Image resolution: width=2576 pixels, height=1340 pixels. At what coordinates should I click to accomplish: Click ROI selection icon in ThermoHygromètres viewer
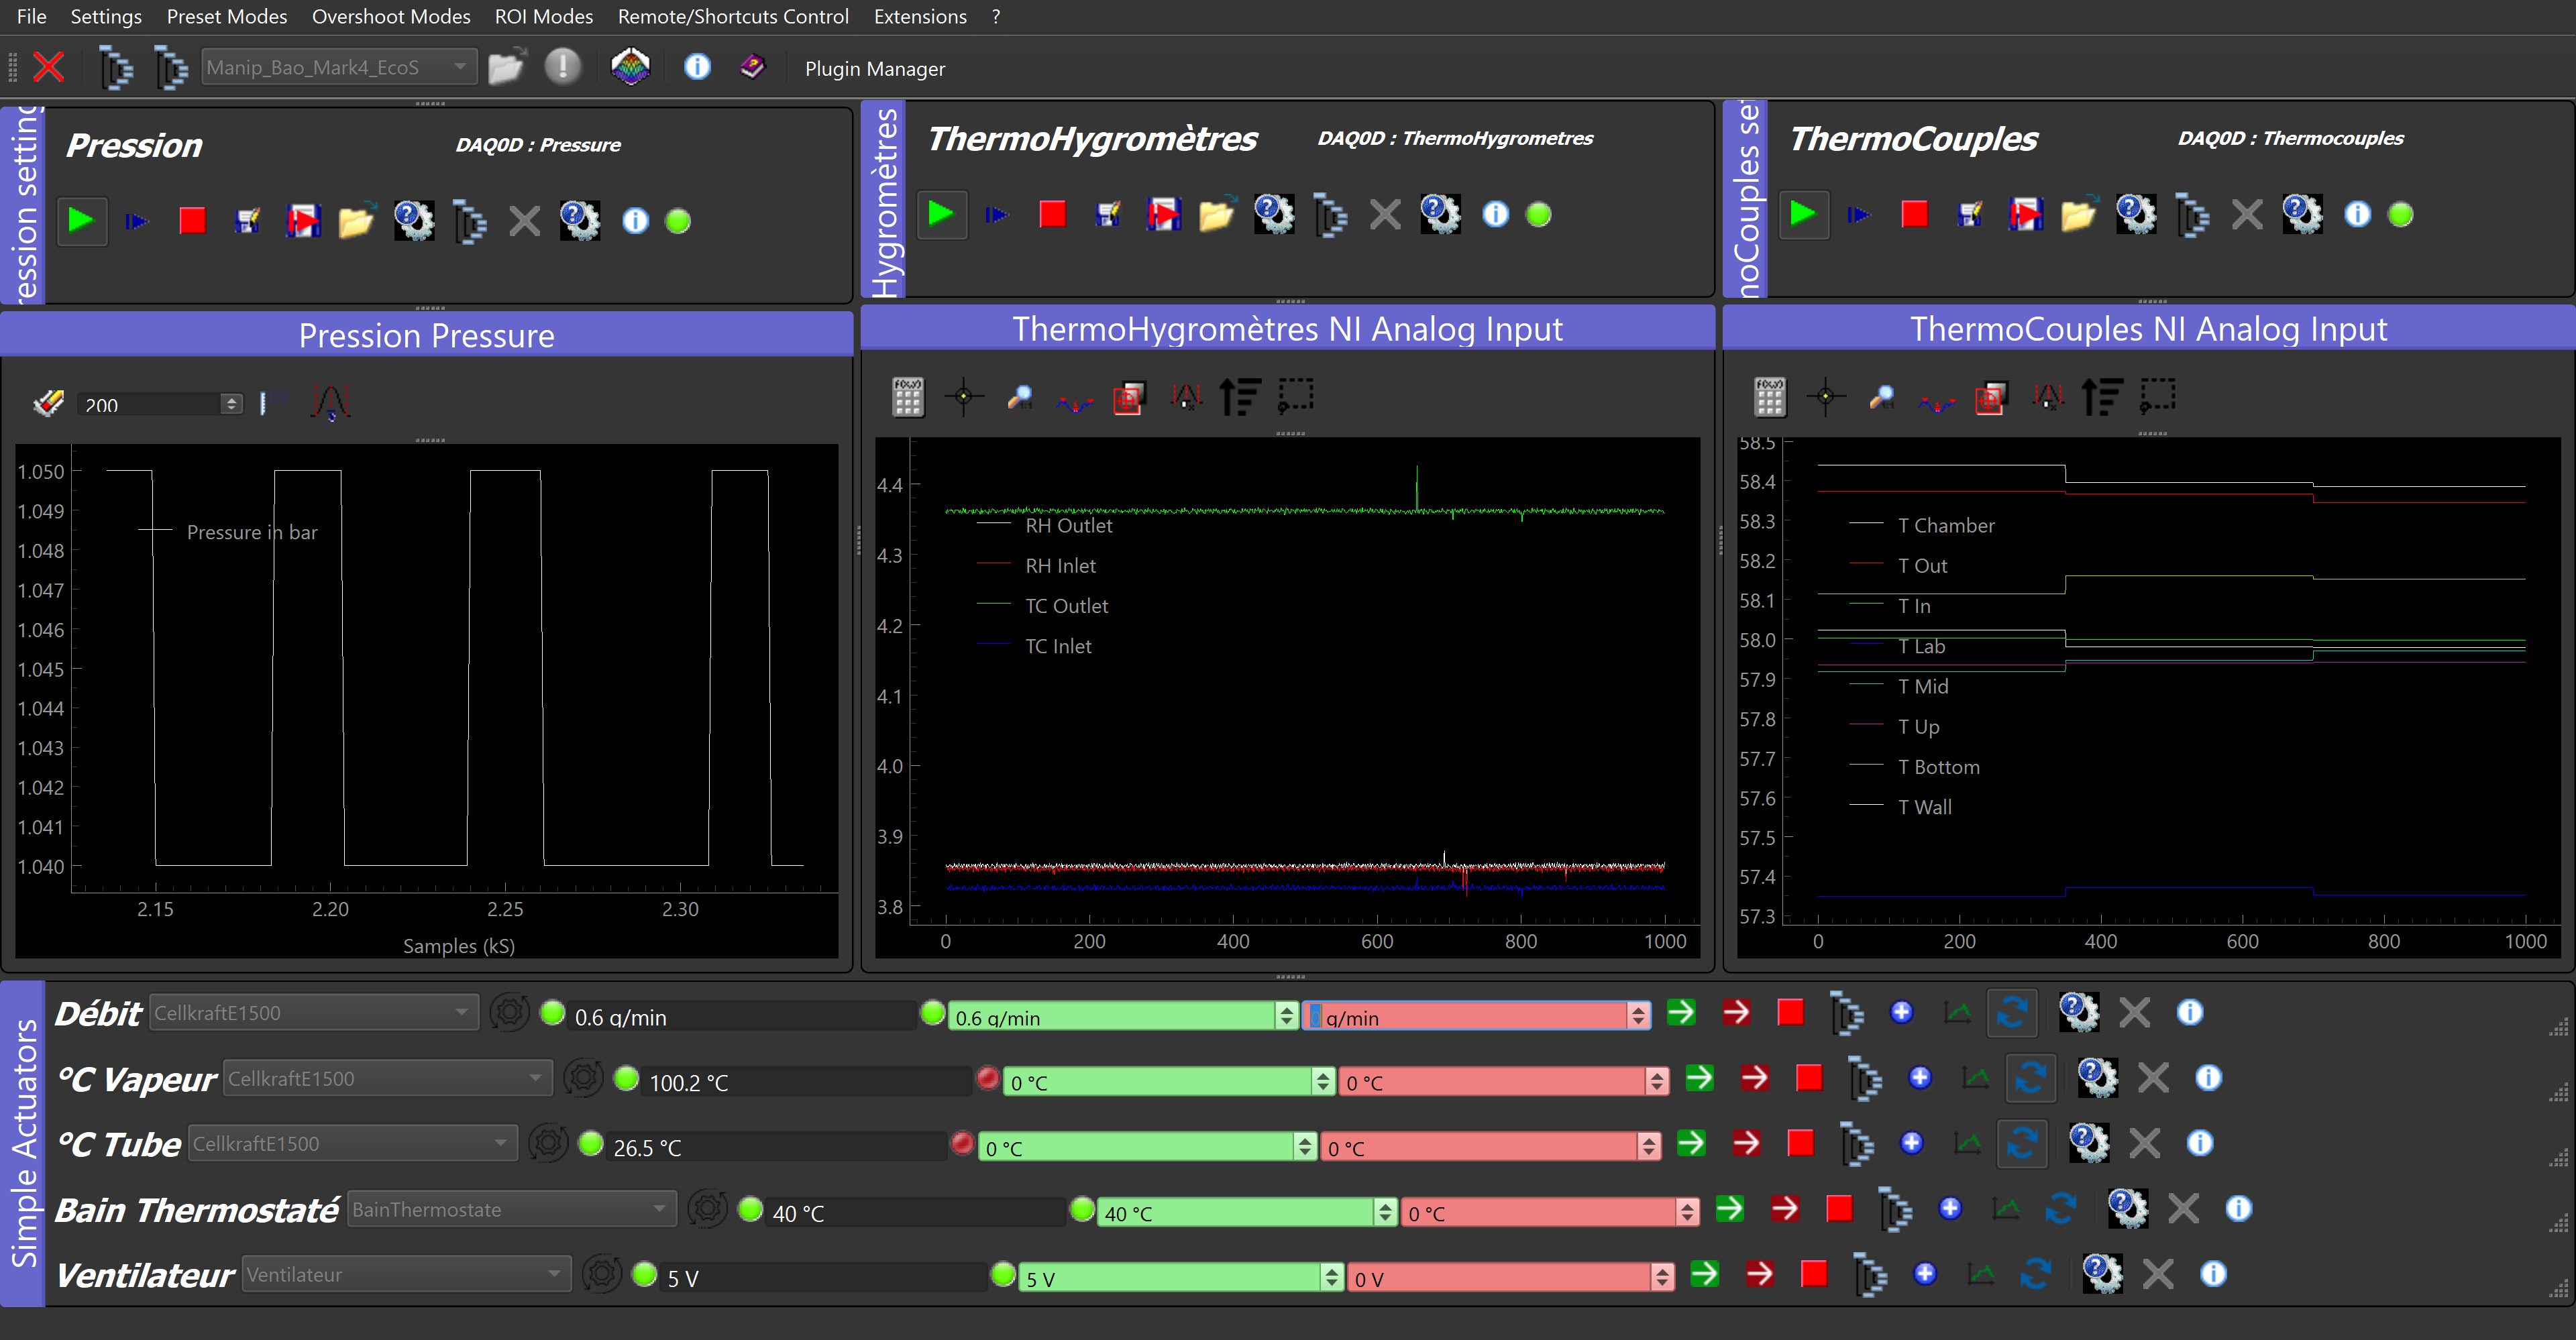coord(1296,397)
